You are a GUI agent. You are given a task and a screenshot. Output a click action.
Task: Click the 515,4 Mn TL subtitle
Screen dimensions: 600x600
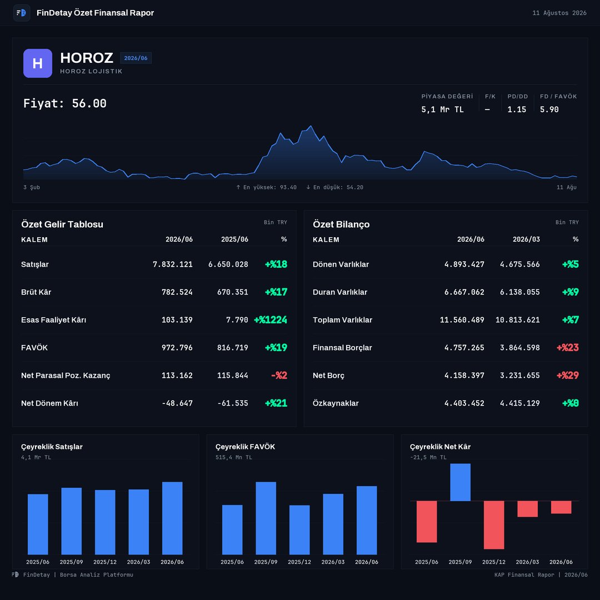pos(234,457)
